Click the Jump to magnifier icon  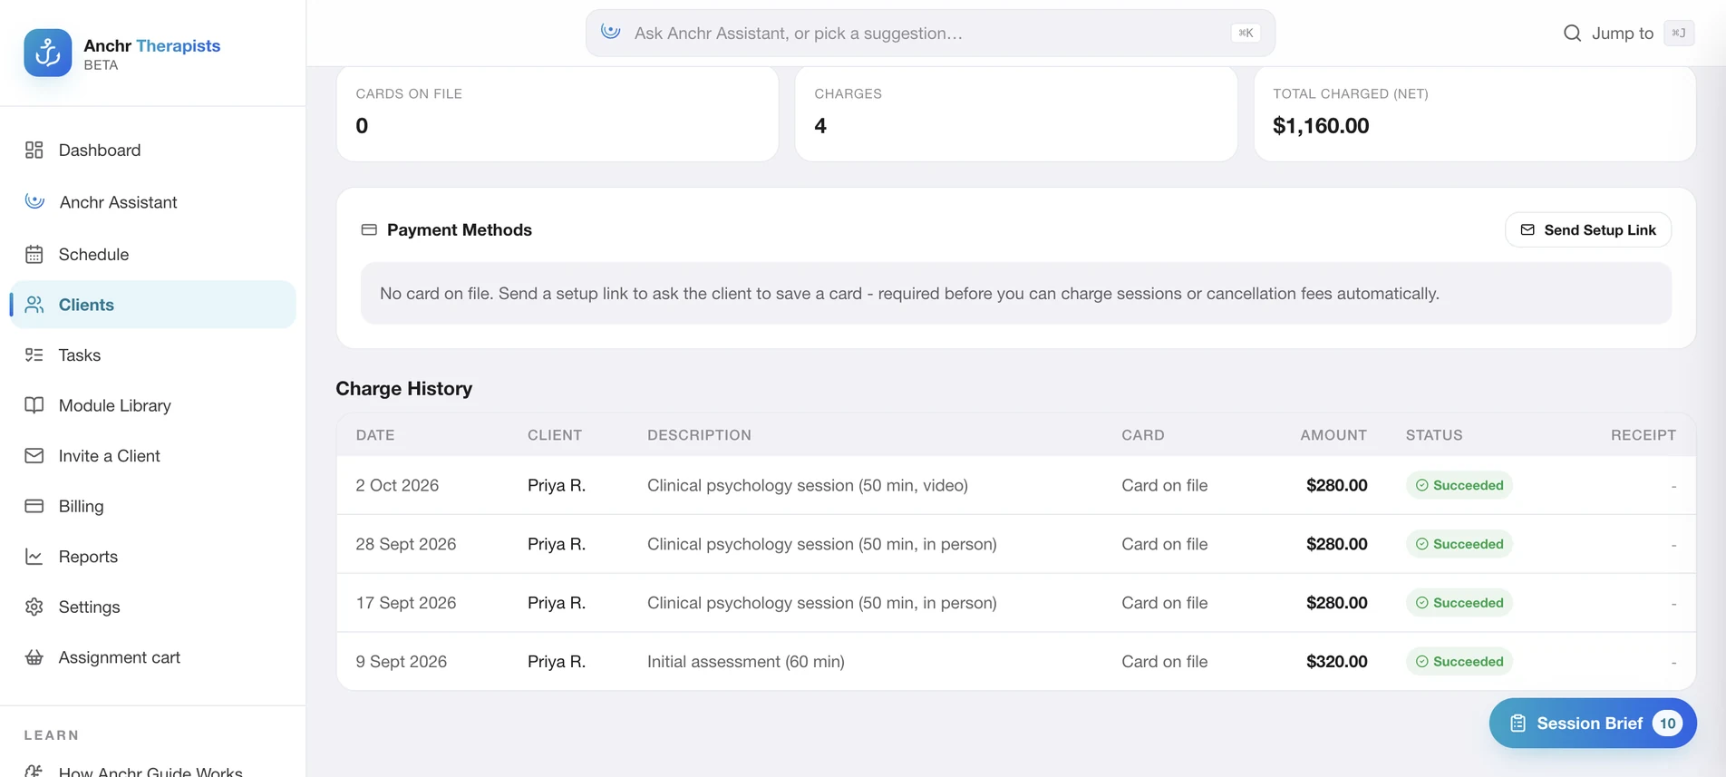point(1573,33)
